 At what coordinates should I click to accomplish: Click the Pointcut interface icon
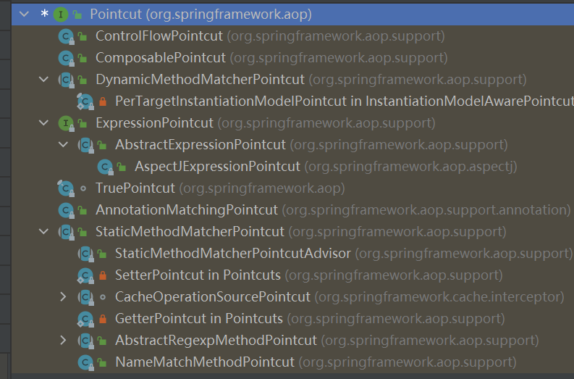(x=61, y=14)
